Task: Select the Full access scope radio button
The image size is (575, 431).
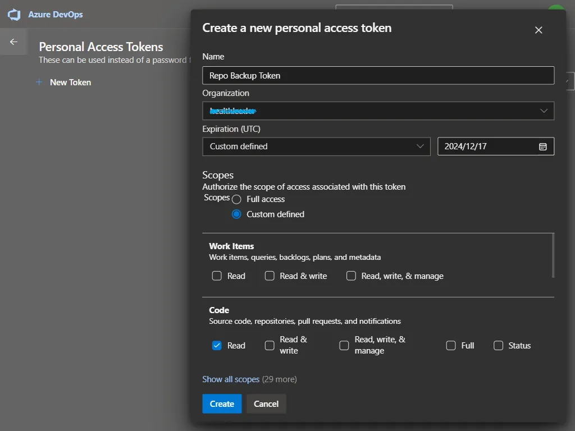Action: pyautogui.click(x=236, y=199)
